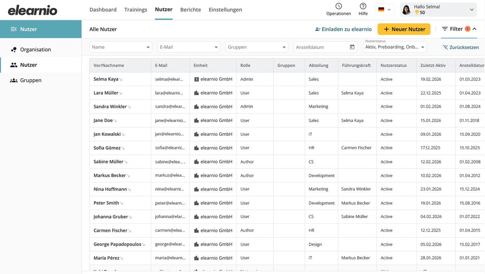The image size is (485, 274).
Task: Click the arrow icon beside Carmen Fischer
Action: [129, 231]
